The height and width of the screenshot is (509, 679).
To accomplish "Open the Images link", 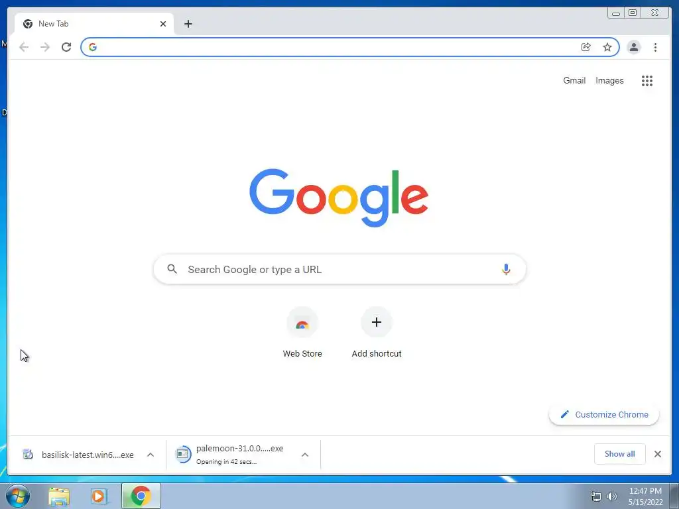I will pos(609,80).
